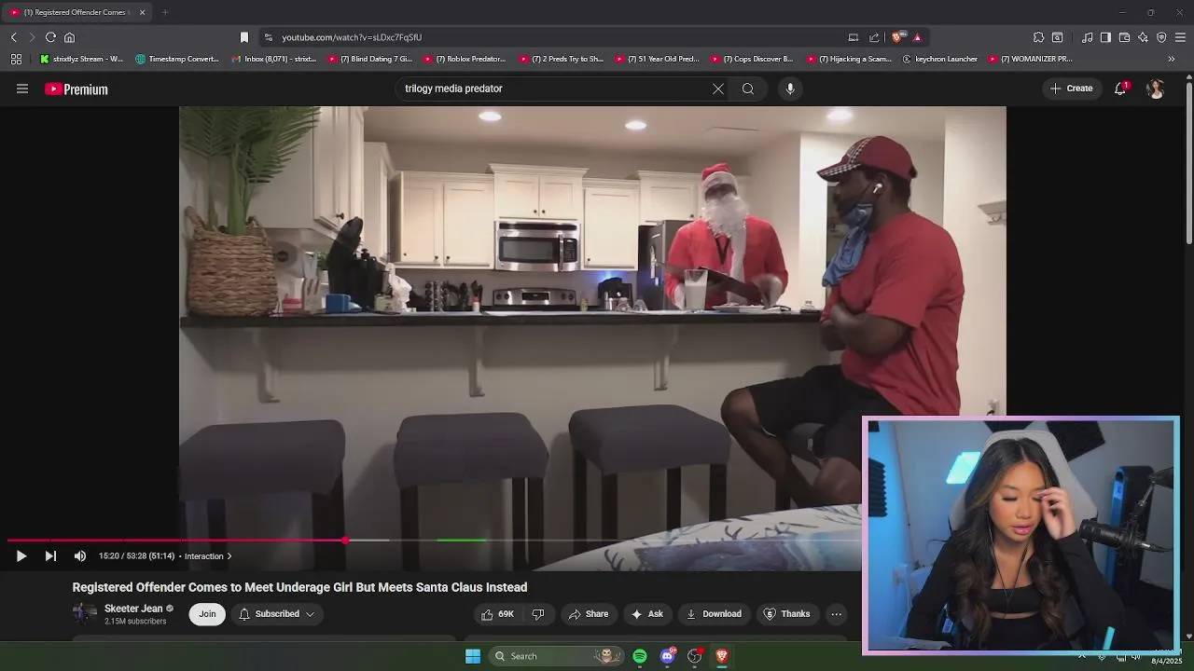1194x671 pixels.
Task: Start voice search with the microphone button
Action: click(790, 89)
